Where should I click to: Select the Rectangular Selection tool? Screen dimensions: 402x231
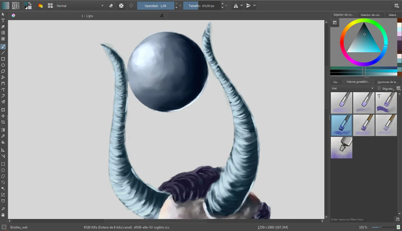[3, 164]
